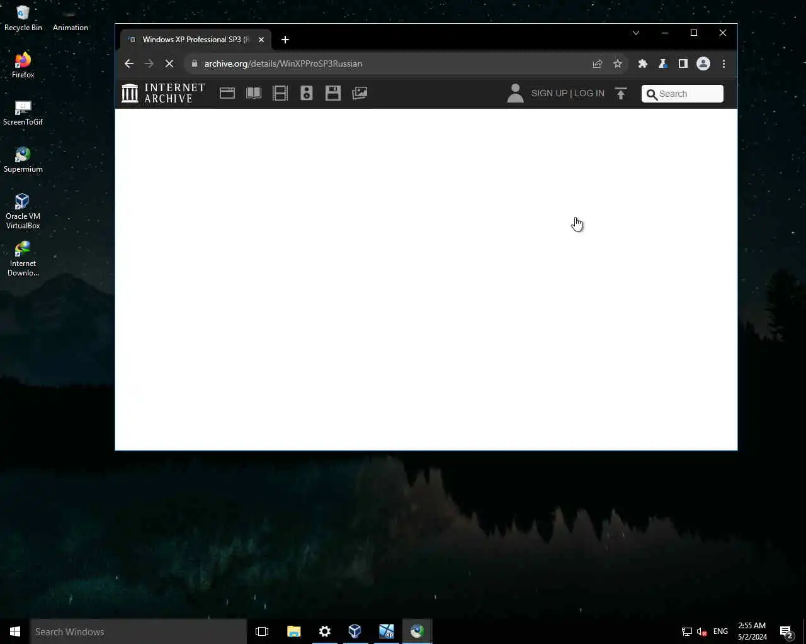Open the browser three-dot menu
This screenshot has width=806, height=644.
coord(724,64)
